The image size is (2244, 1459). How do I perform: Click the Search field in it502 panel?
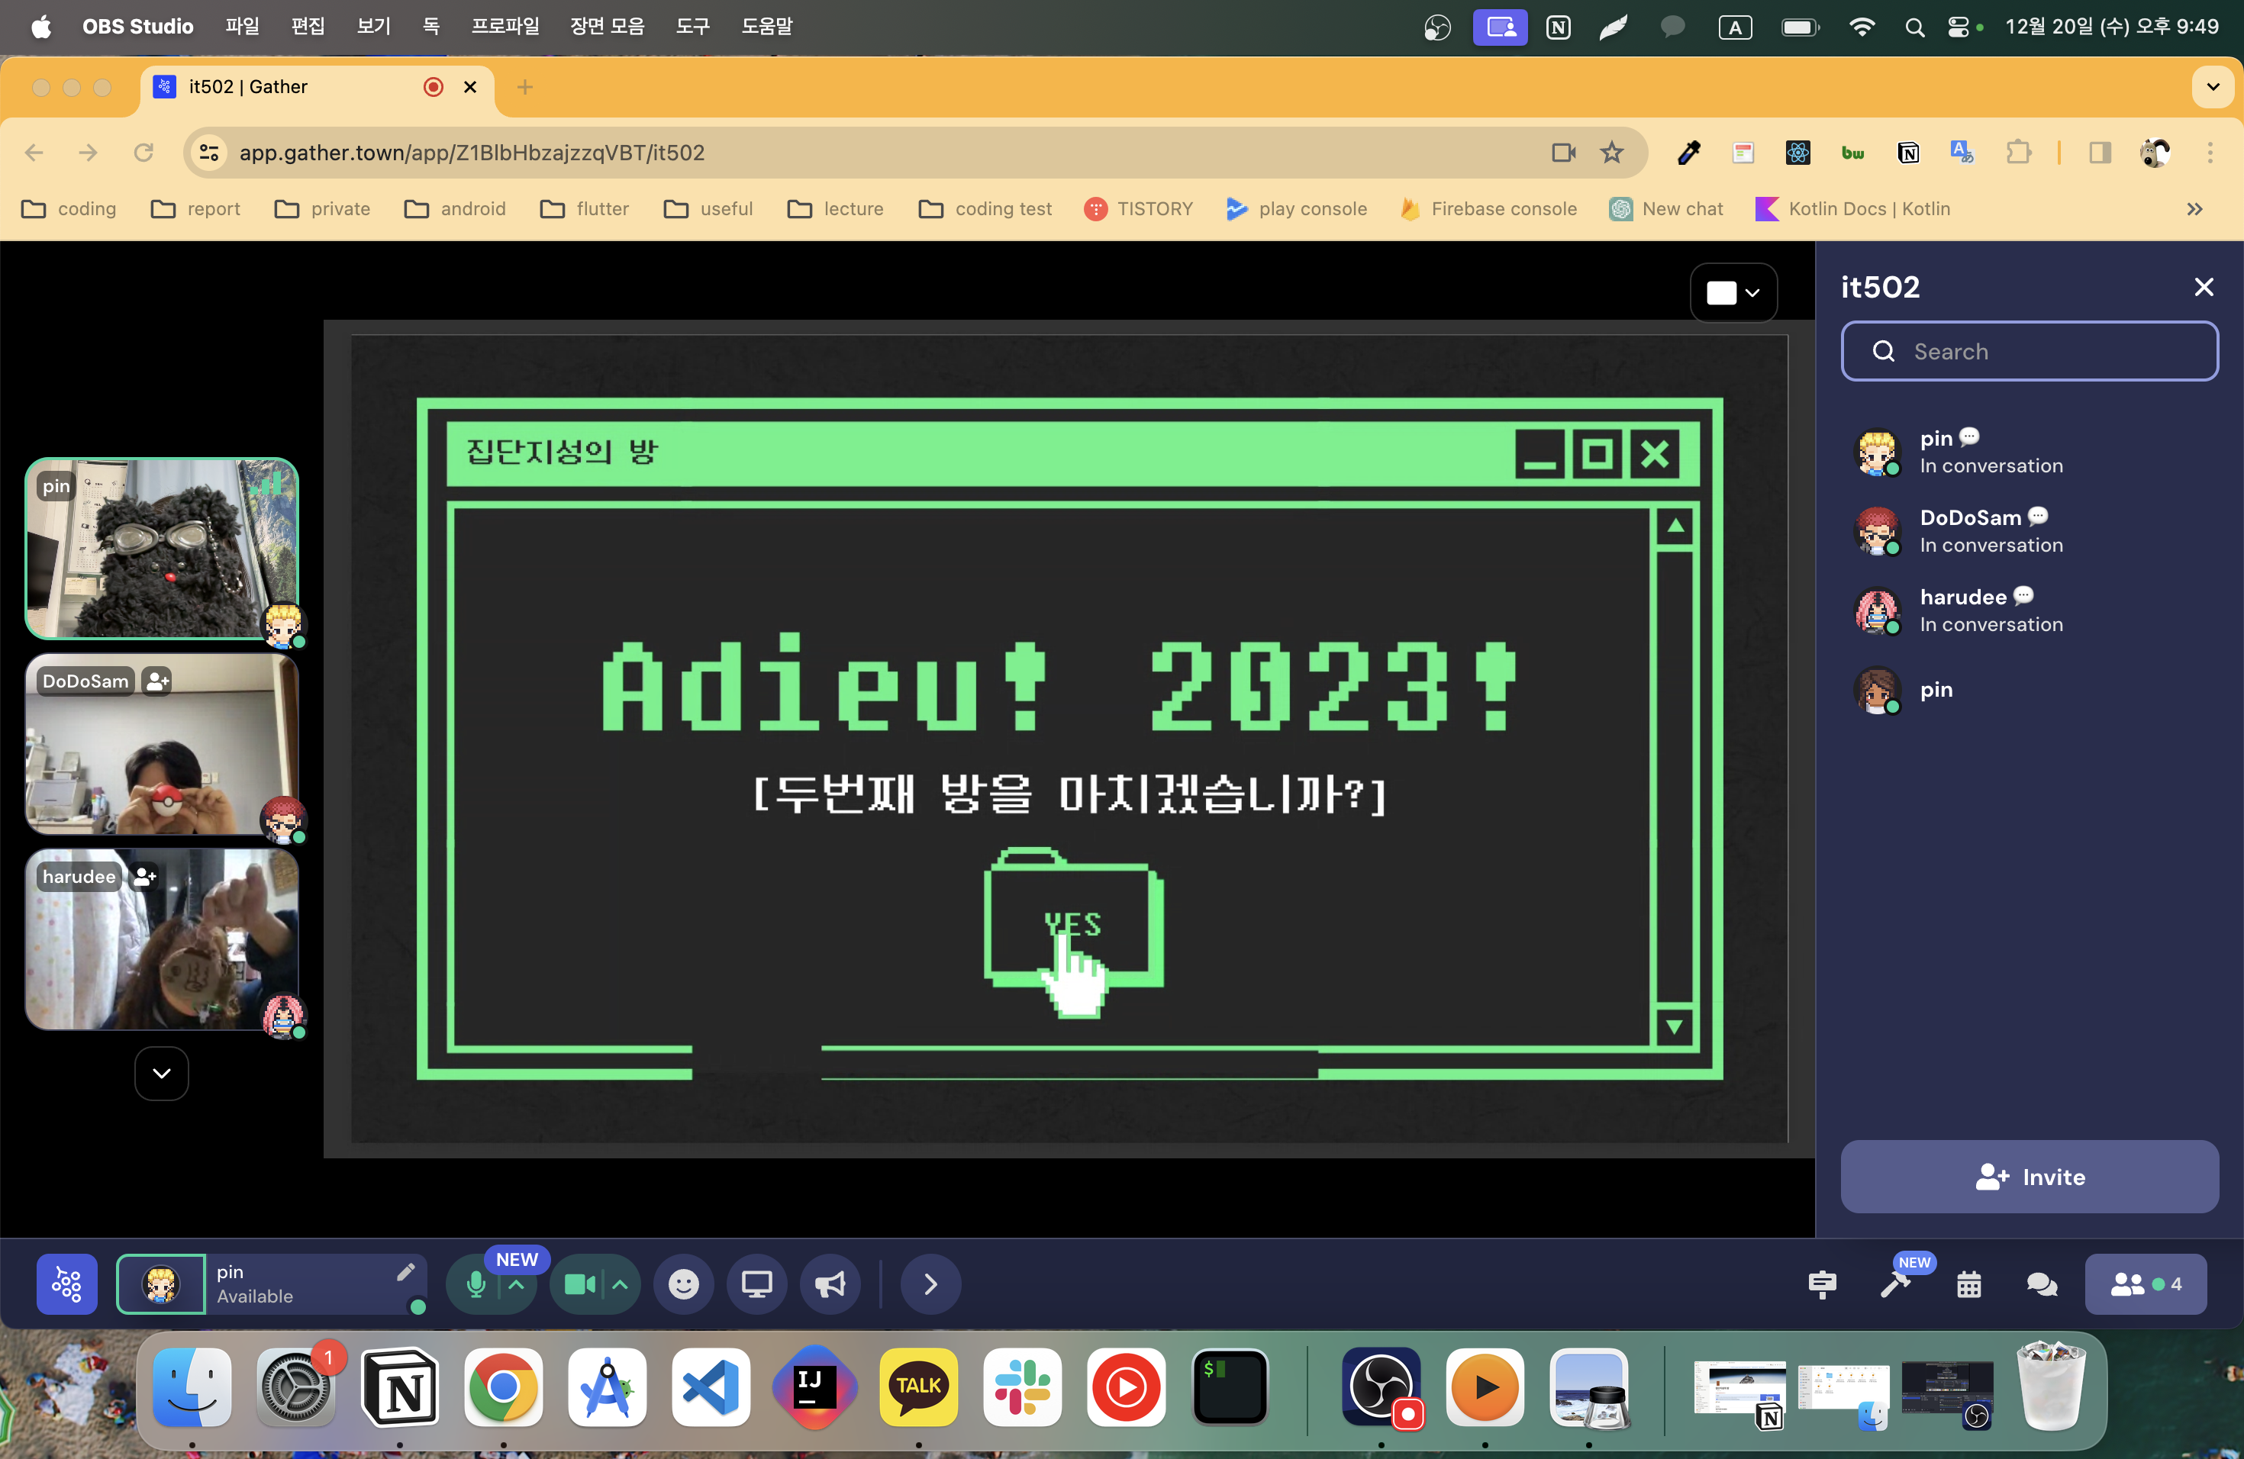click(x=2029, y=352)
